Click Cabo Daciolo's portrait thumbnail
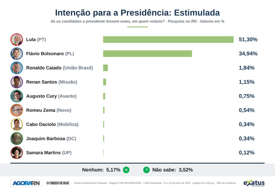 [x=17, y=124]
